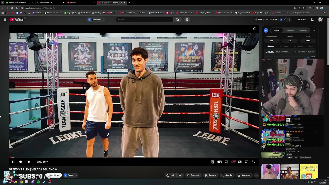Toggle the 'Este video' chart series
The width and height of the screenshot is (329, 185).
tap(300, 52)
